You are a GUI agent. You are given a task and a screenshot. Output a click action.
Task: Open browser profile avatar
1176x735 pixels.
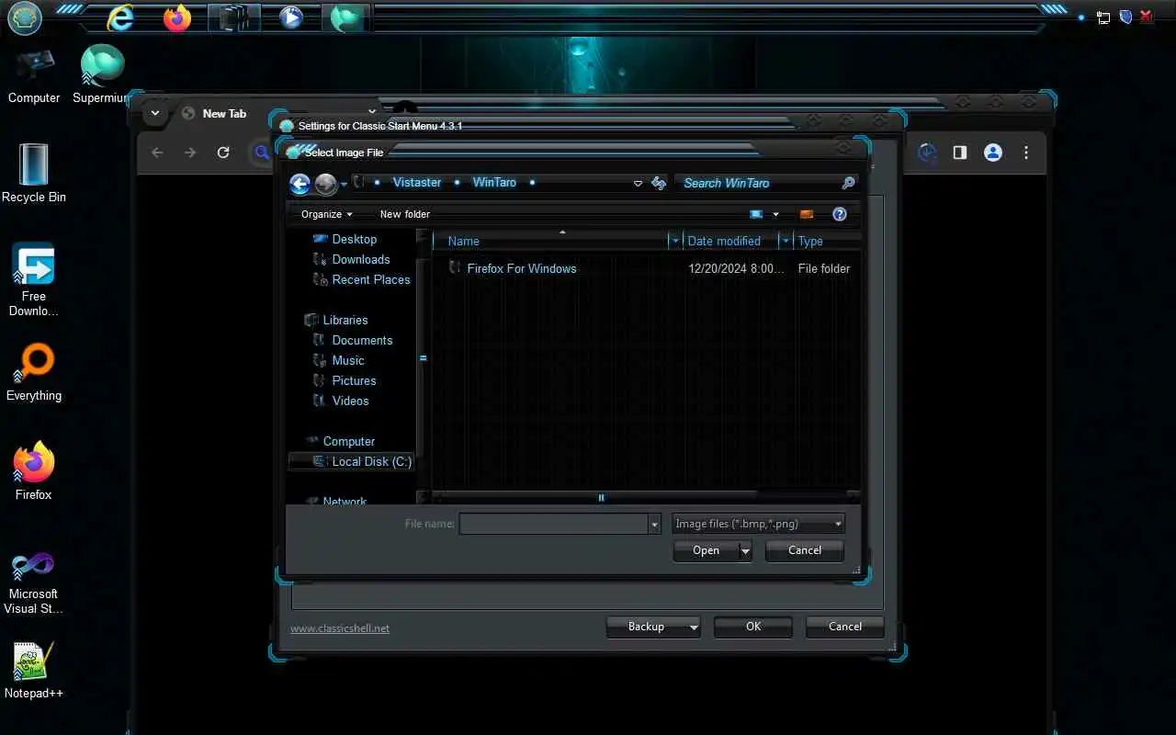tap(993, 153)
